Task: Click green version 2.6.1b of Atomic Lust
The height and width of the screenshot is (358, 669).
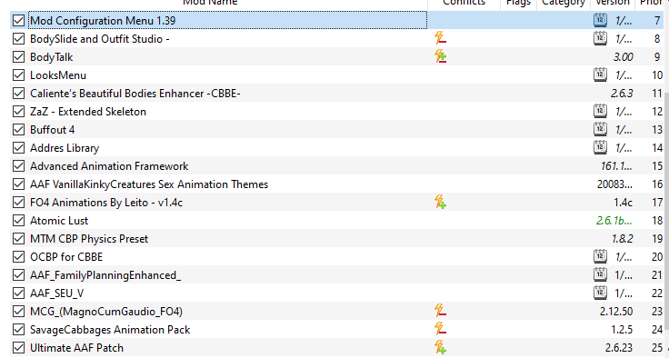Action: [614, 221]
